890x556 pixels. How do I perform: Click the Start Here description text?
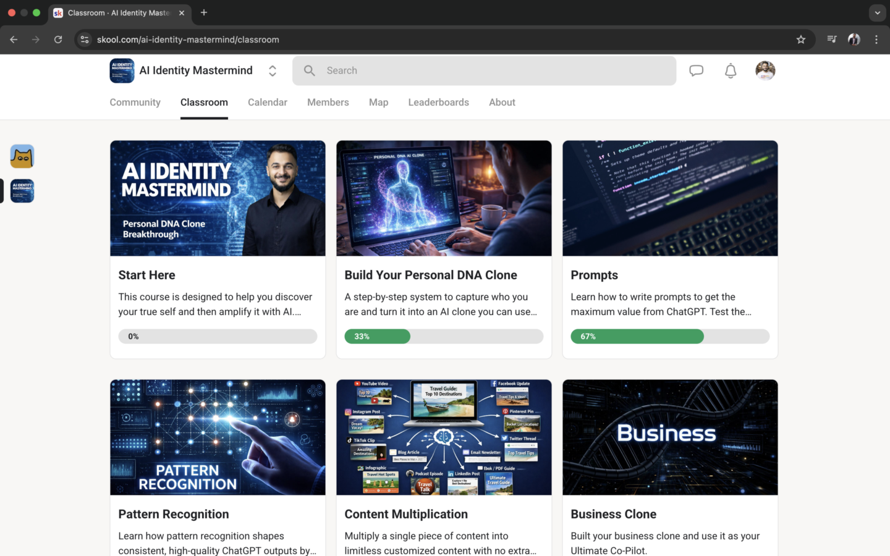pyautogui.click(x=215, y=305)
